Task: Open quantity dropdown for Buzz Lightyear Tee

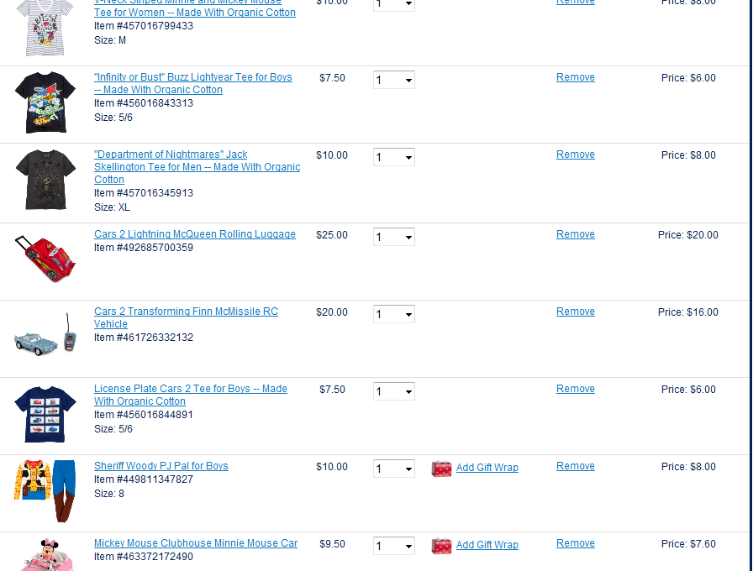Action: [394, 80]
